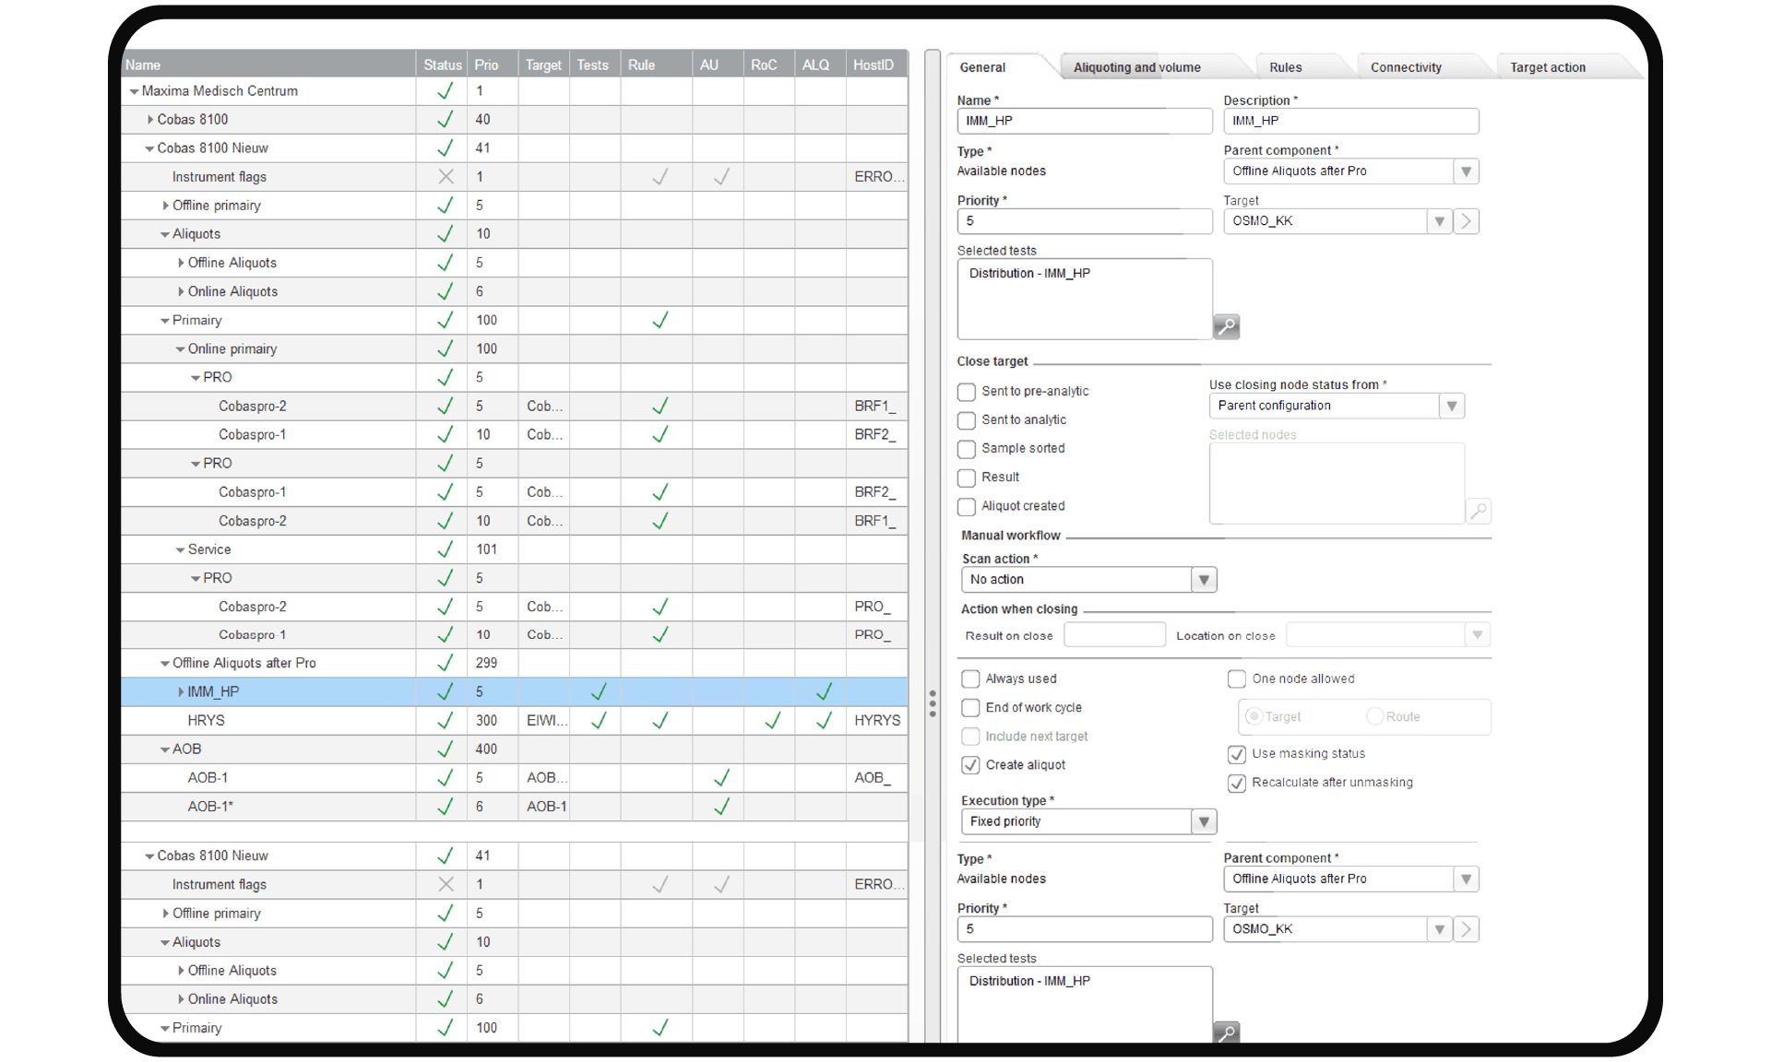Select the HRYS tree row
The width and height of the screenshot is (1771, 1062).
(x=207, y=720)
